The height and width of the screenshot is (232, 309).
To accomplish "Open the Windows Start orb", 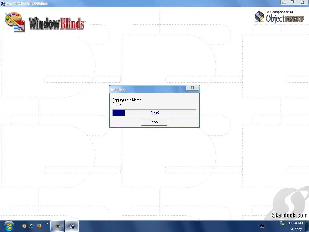I will (9, 226).
